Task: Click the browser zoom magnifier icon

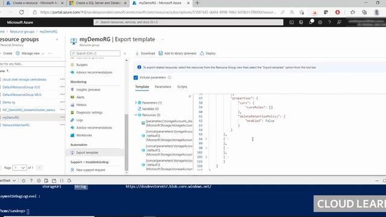Action: (x=292, y=12)
